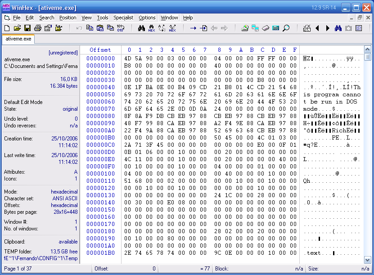This screenshot has height=275, width=374.
Task: Click the black right triangle toolbar arrow
Action: (328, 28)
